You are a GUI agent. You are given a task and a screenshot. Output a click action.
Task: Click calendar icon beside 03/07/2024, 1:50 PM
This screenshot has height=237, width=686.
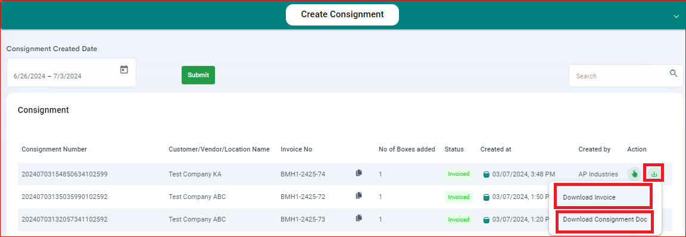click(486, 197)
